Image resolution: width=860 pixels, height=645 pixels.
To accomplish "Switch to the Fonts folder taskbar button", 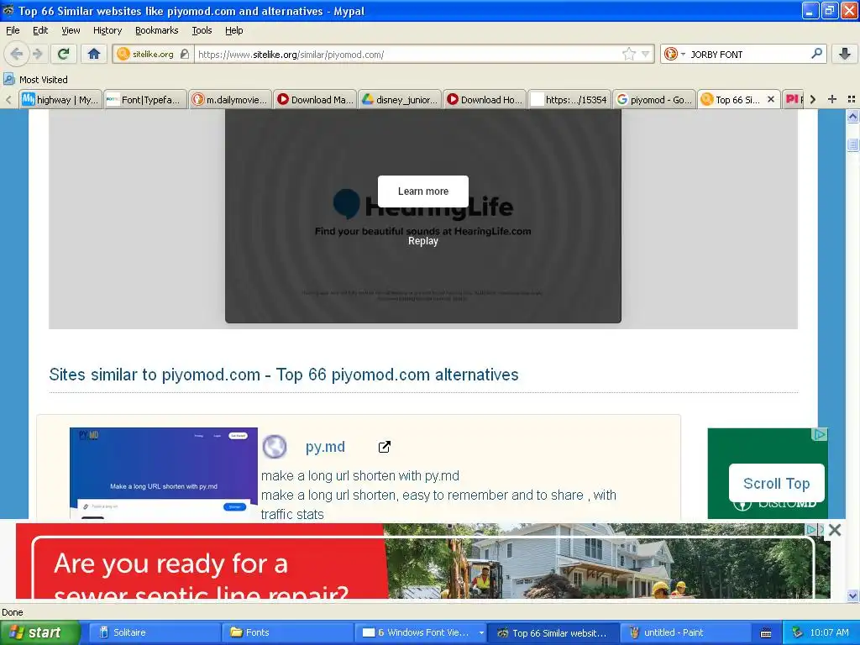I will click(x=287, y=632).
